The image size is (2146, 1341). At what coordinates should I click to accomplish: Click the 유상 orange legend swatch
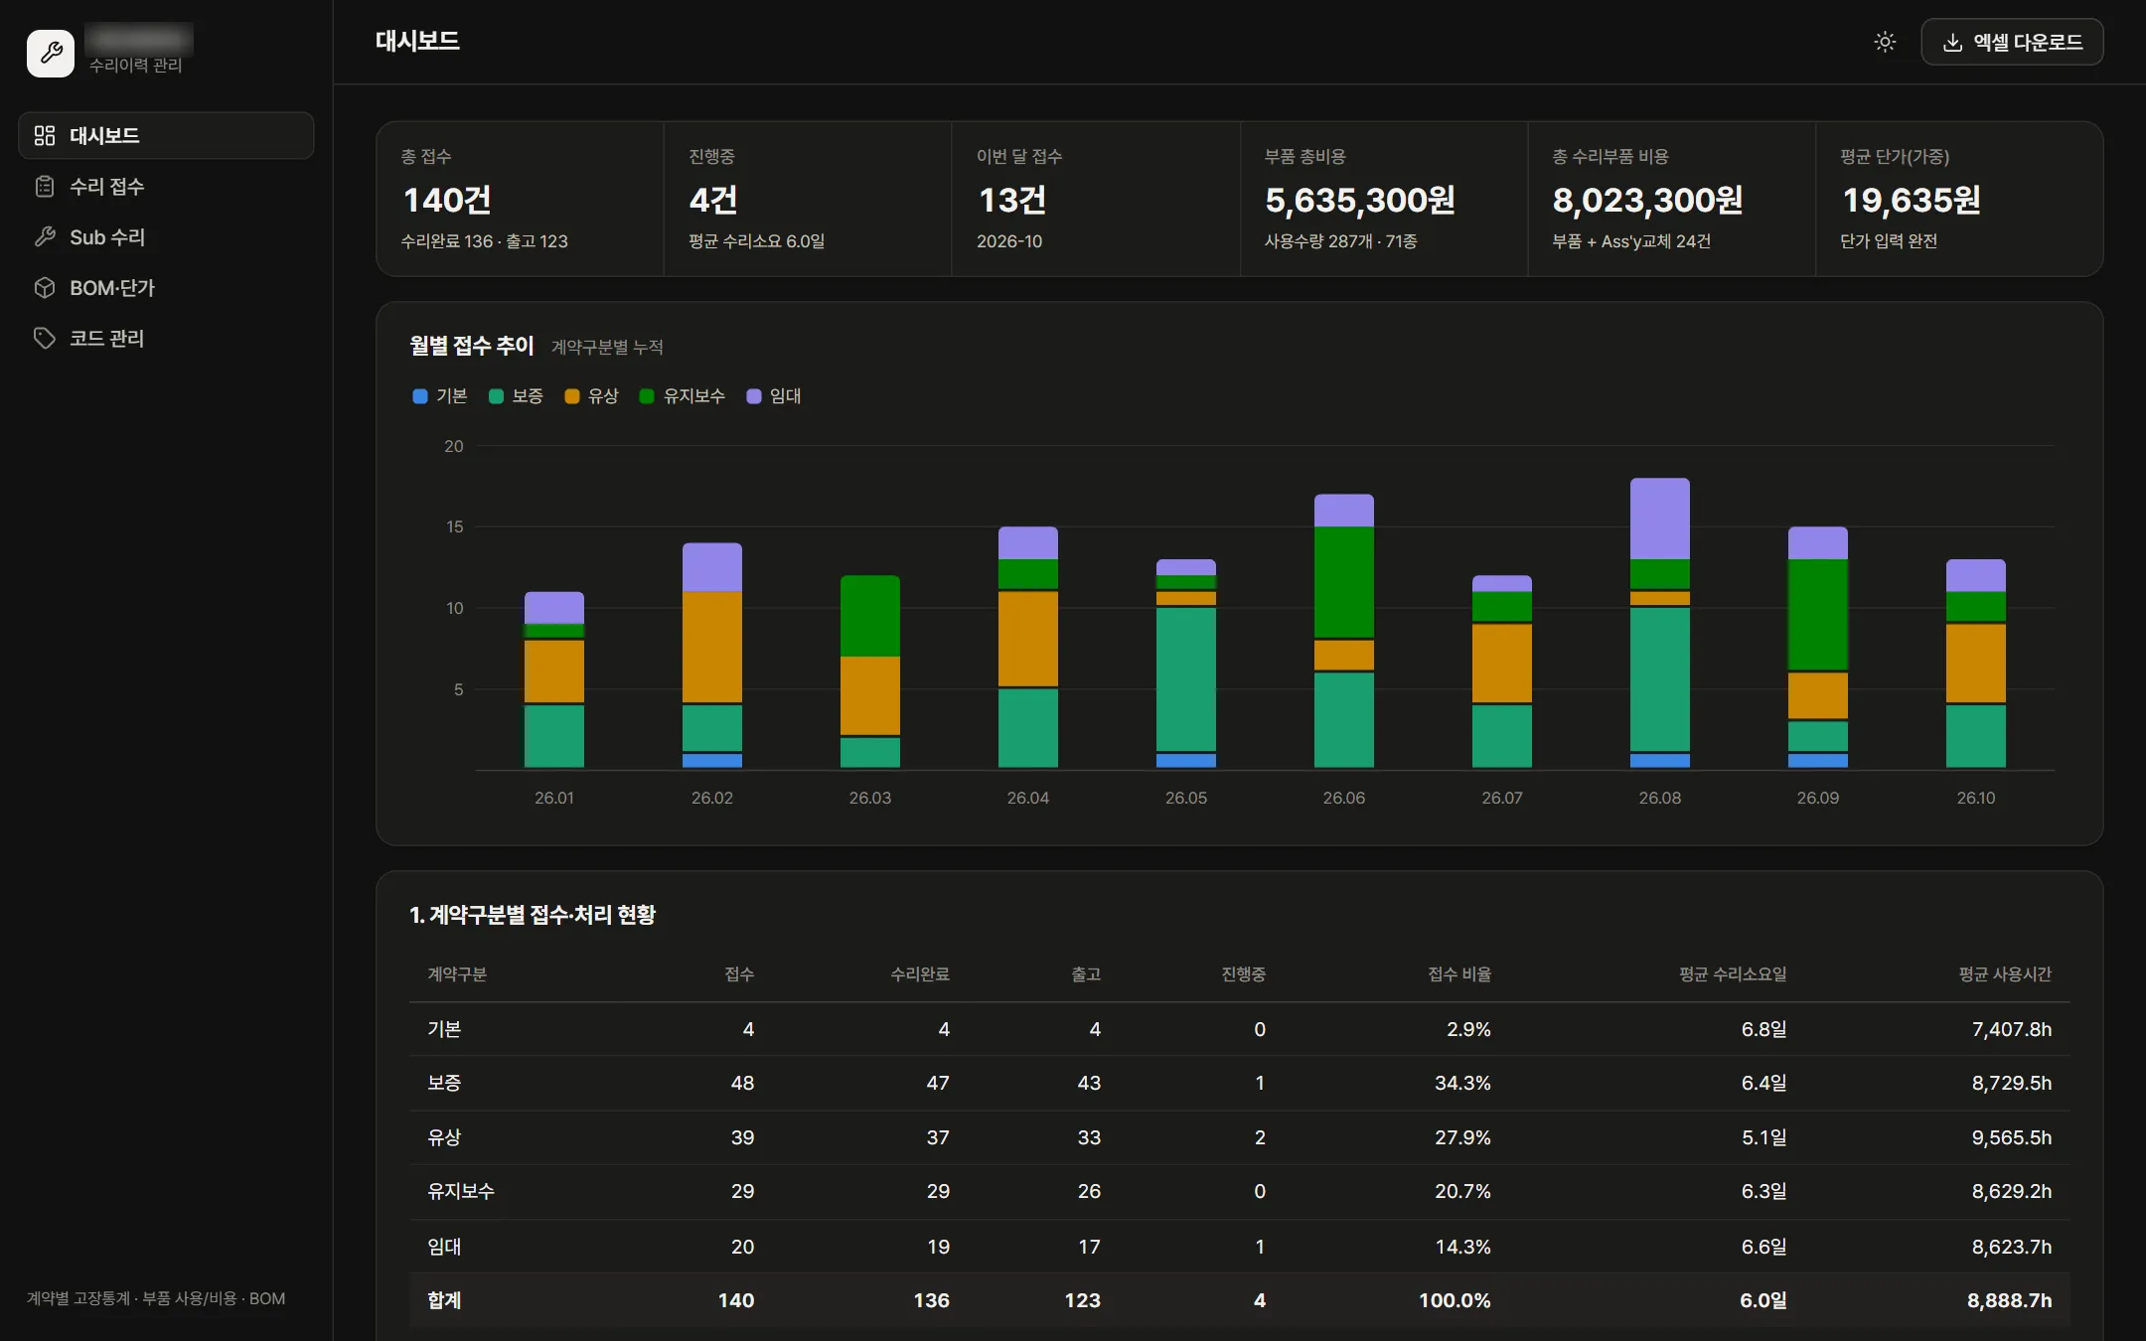pyautogui.click(x=572, y=396)
